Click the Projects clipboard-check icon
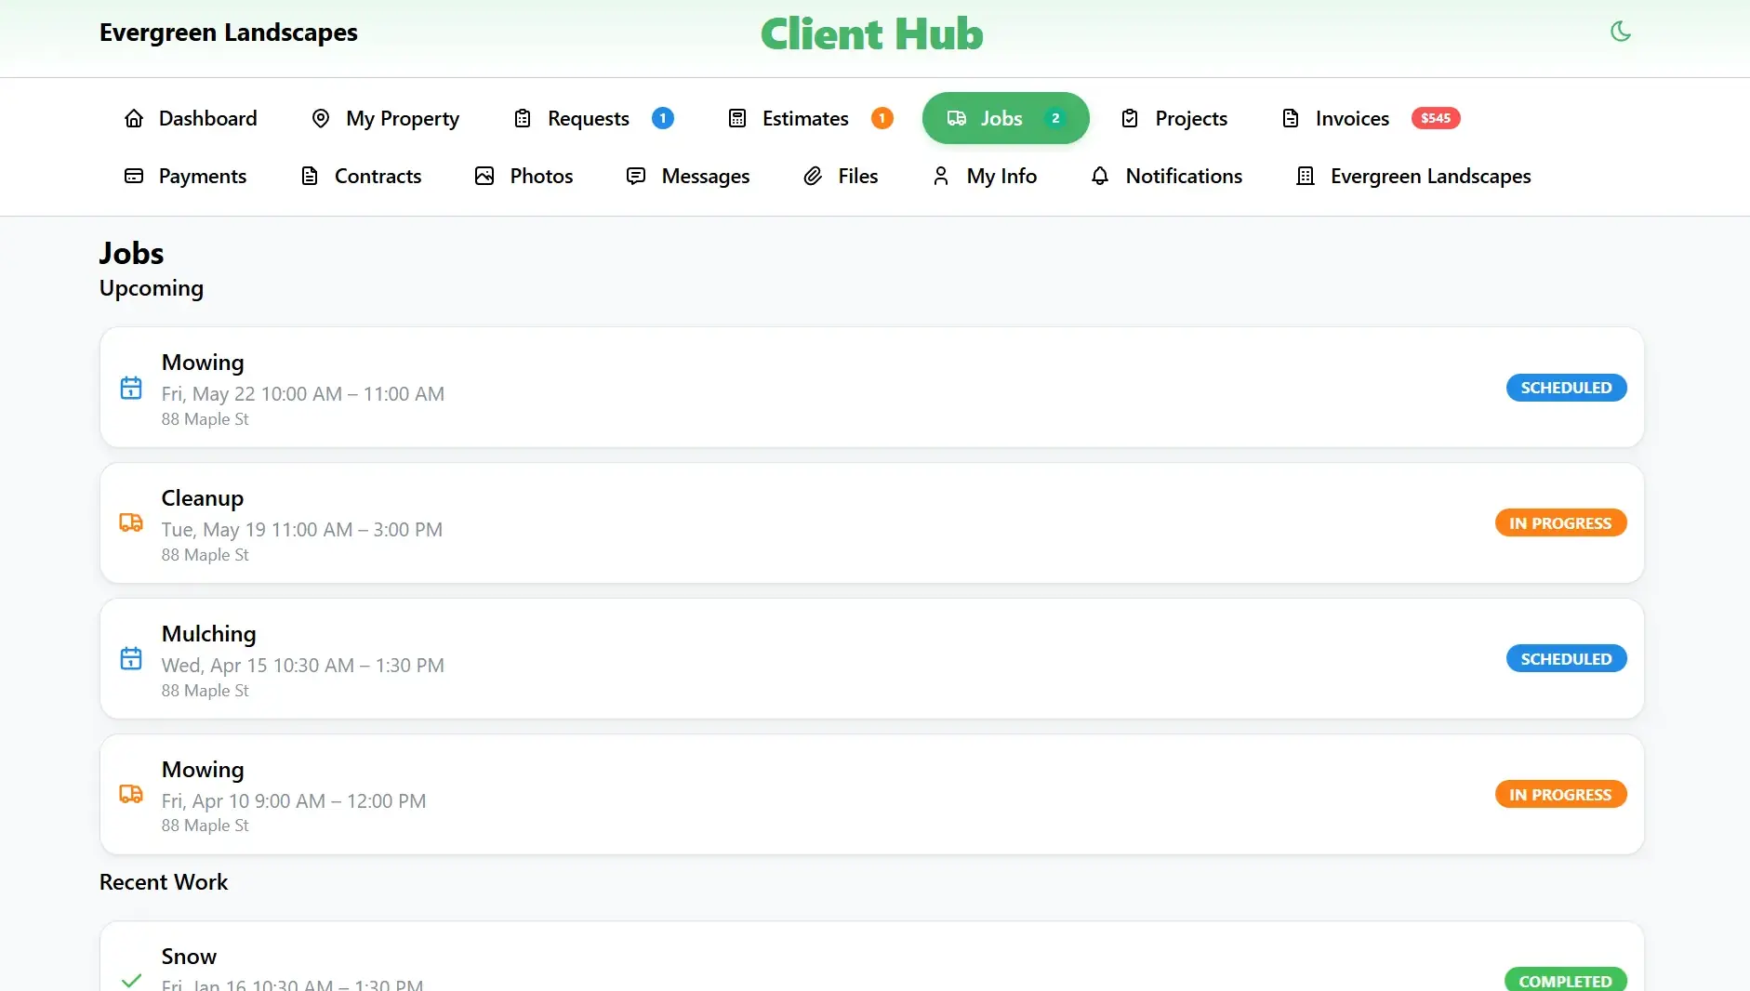This screenshot has height=991, width=1750. [x=1130, y=118]
